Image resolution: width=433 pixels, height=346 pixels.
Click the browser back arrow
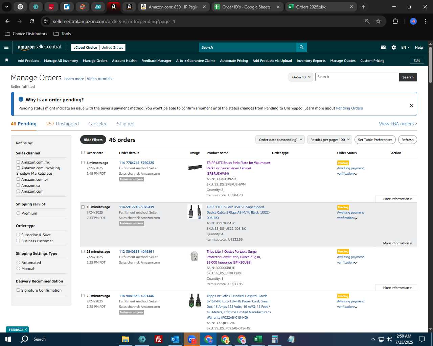point(7,21)
